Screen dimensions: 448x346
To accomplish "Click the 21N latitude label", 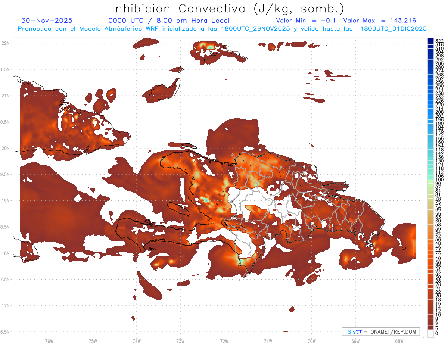I will click(x=6, y=96).
